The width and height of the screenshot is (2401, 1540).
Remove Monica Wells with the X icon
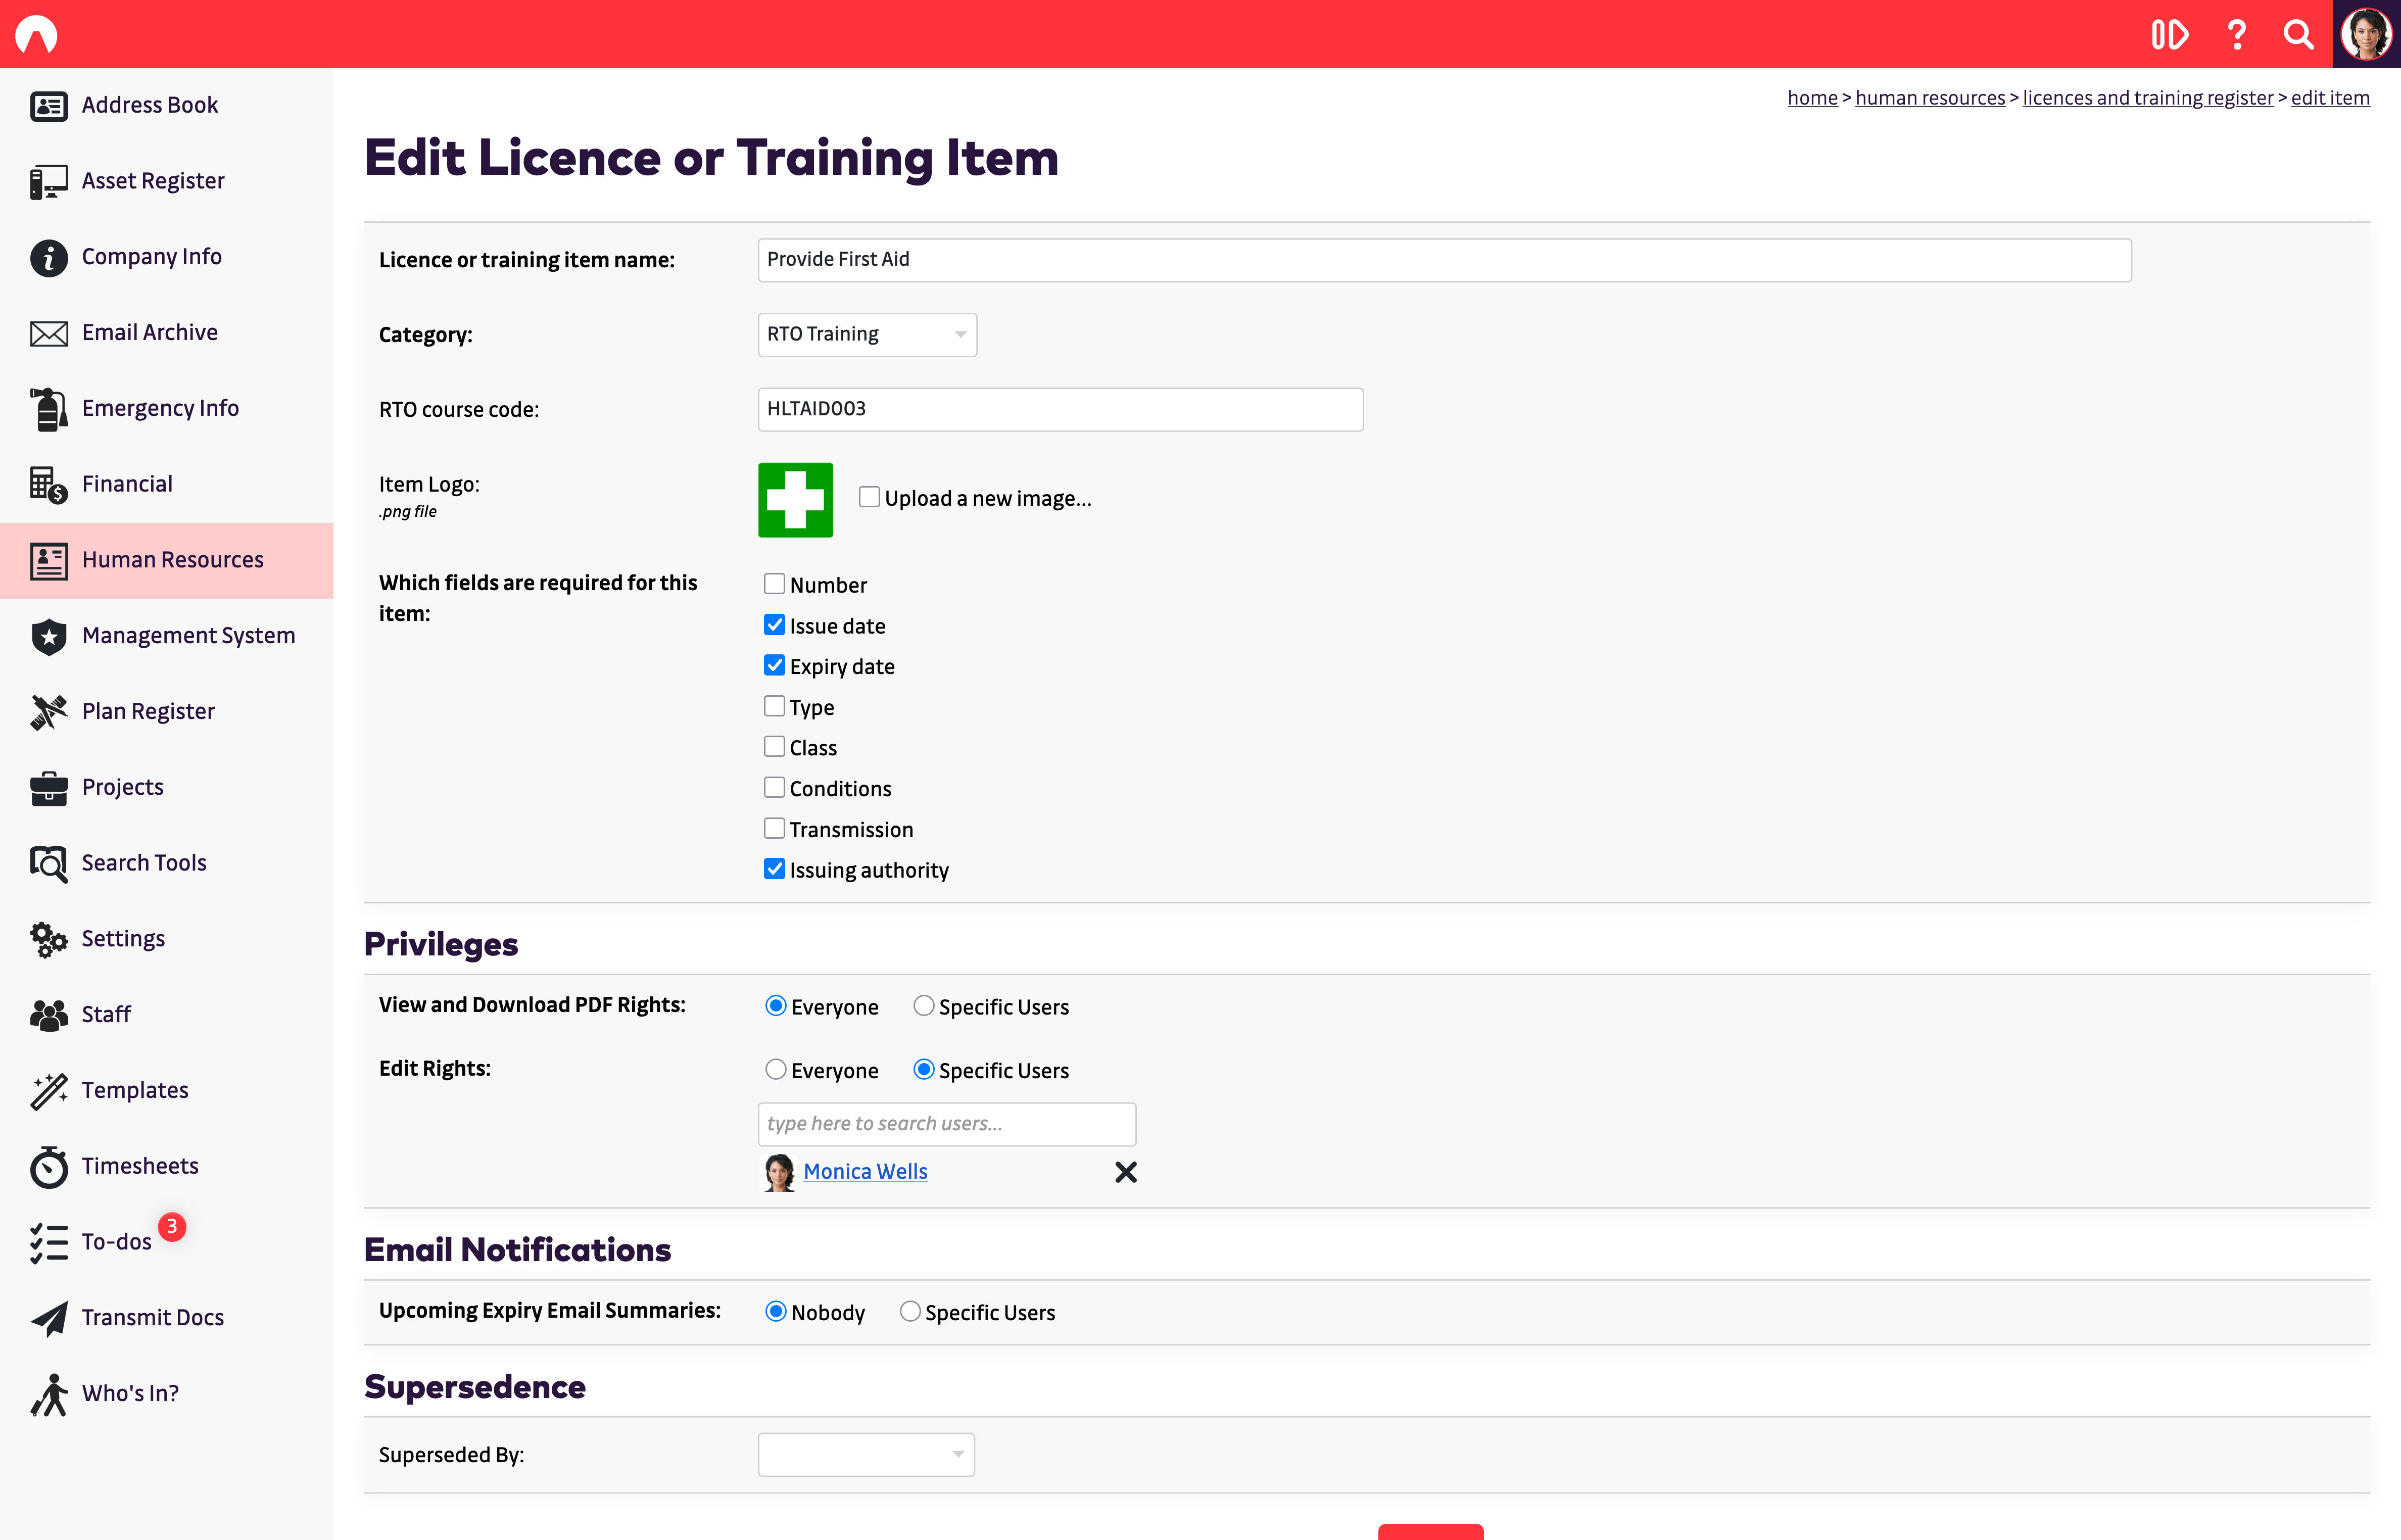1126,1172
